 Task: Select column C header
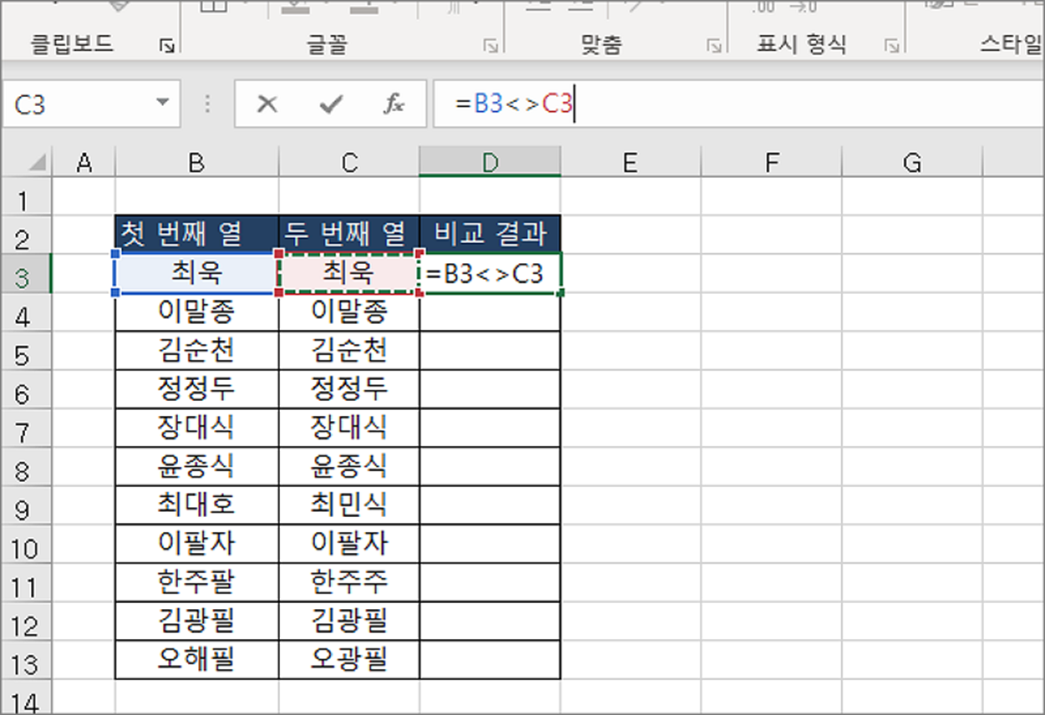tap(349, 163)
